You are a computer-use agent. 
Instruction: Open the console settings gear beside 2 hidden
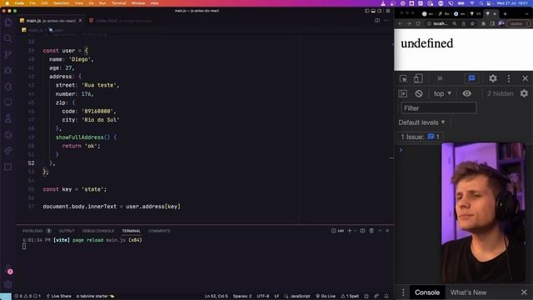click(524, 93)
